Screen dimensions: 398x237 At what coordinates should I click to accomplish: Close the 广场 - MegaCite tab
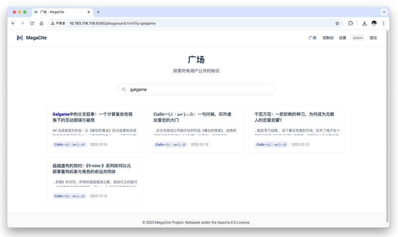coord(89,12)
